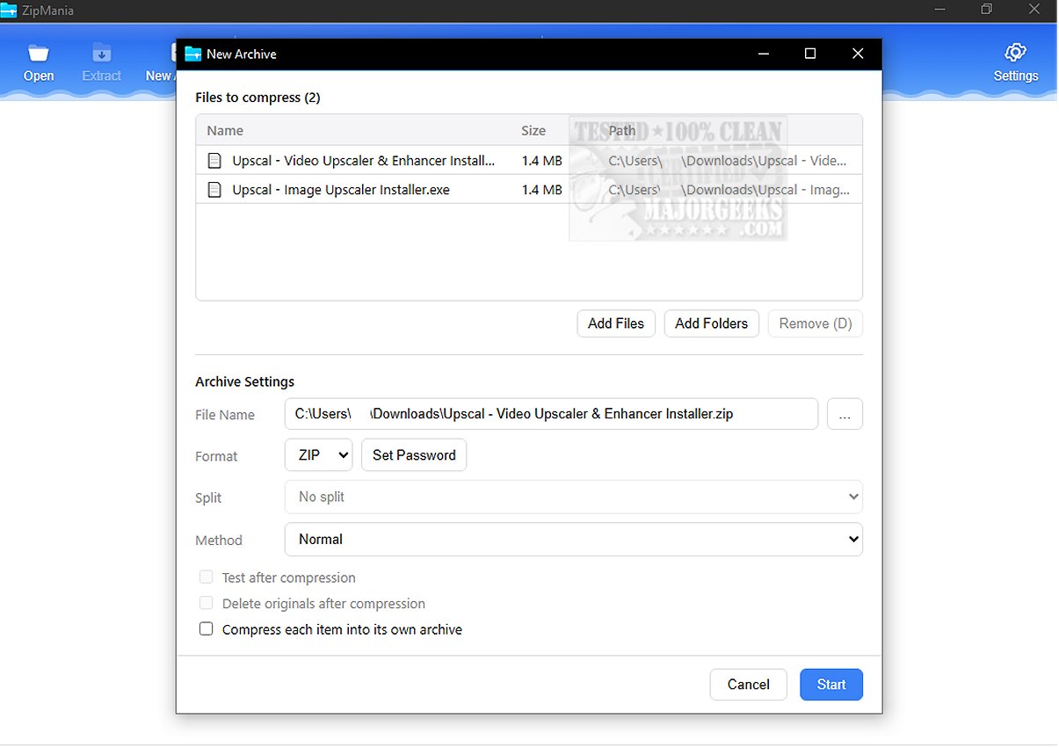Select the Upscal - Image Upscaler Installer.exe file name
Viewport: 1059px width, 748px height.
[341, 189]
